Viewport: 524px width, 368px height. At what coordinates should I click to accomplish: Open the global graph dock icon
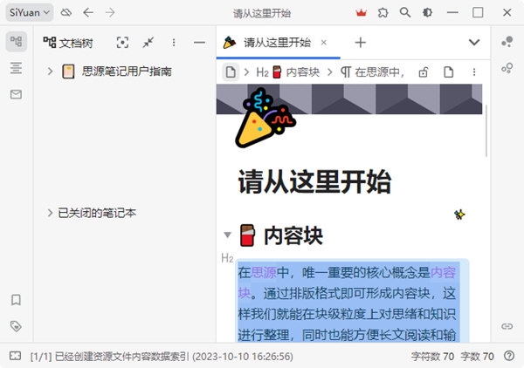tap(507, 68)
